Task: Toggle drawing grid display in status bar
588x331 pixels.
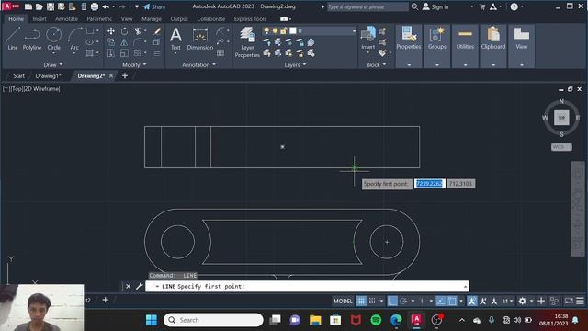Action: 361,301
